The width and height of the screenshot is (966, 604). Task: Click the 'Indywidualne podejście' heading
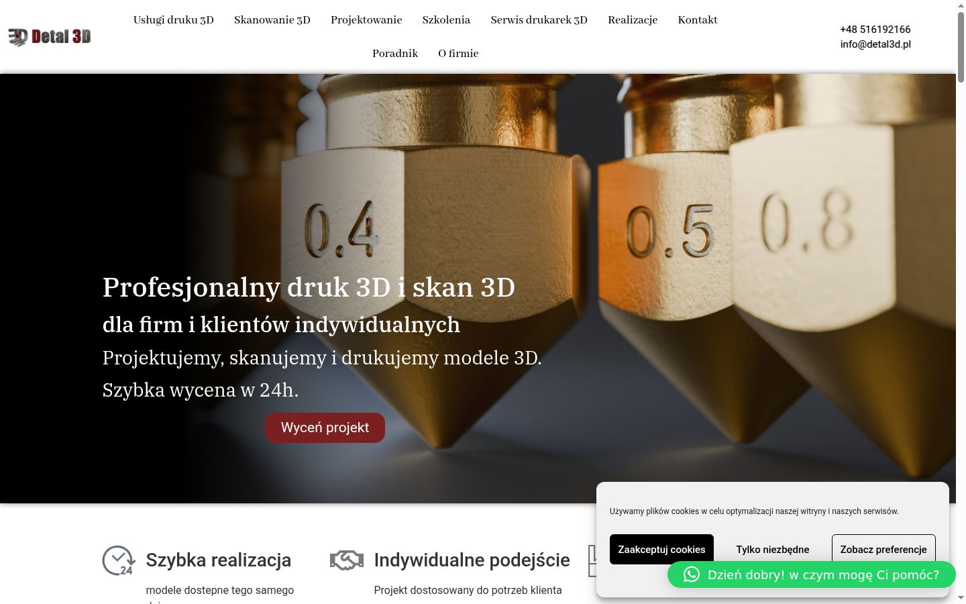tap(472, 560)
